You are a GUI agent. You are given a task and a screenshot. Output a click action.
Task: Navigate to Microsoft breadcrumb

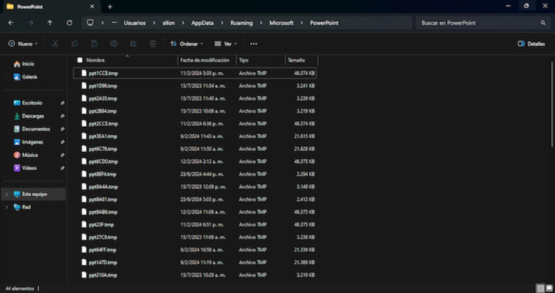pos(281,23)
